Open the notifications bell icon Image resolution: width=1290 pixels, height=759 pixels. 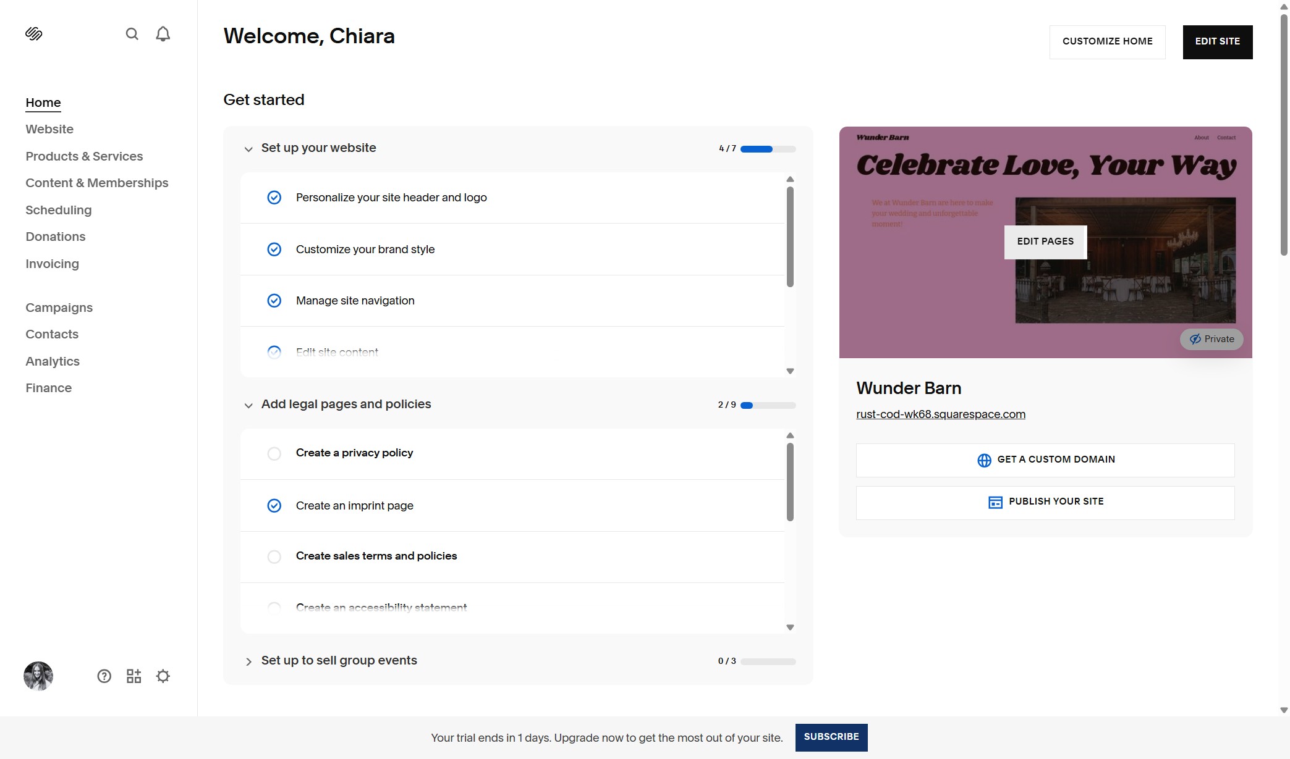tap(163, 34)
